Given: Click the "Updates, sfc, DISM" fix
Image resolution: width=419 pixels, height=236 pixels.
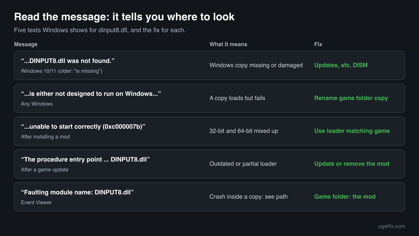Looking at the screenshot, I should point(341,65).
